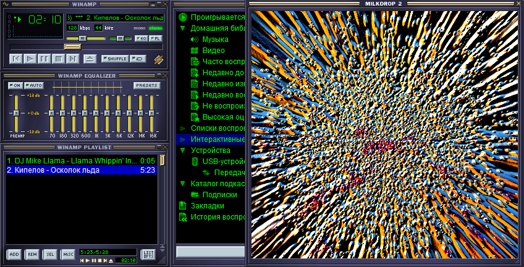The height and width of the screenshot is (267, 524).
Task: Select Передача transfer icon
Action: click(x=206, y=172)
